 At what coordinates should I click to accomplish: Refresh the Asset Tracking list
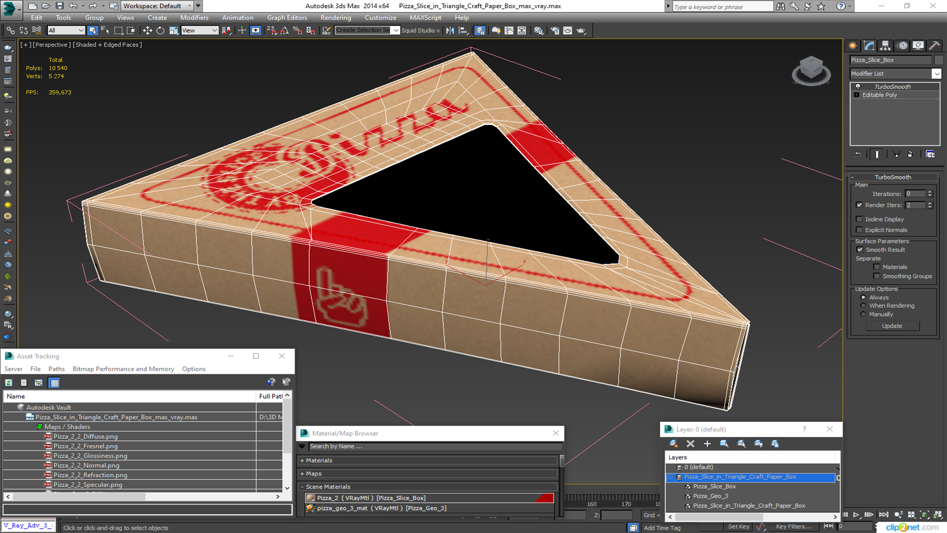[9, 383]
